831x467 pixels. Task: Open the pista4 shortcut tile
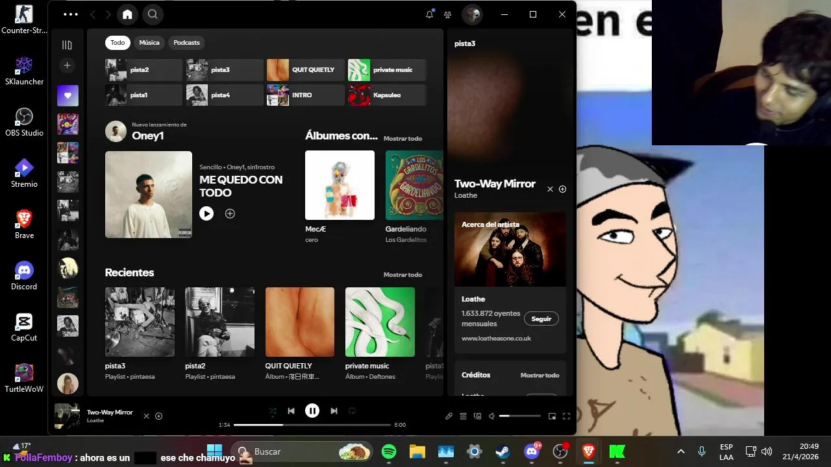pos(225,95)
